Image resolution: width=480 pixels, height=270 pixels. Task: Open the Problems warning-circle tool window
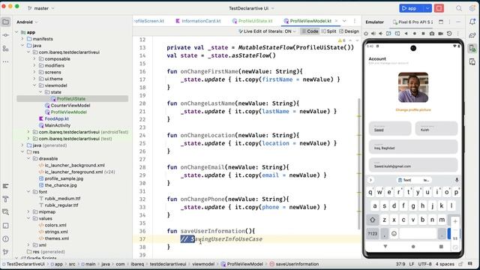[5, 238]
